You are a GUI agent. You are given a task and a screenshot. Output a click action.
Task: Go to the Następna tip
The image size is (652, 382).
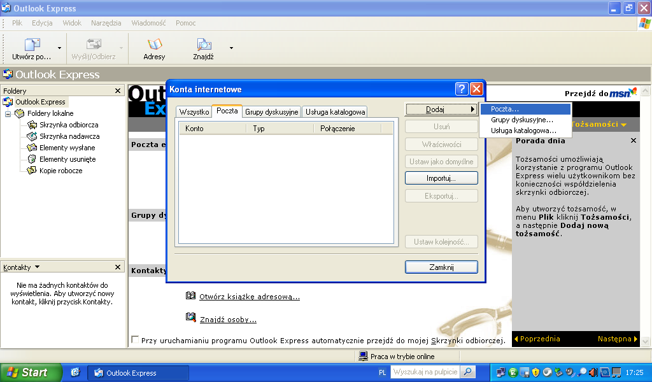pyautogui.click(x=618, y=339)
